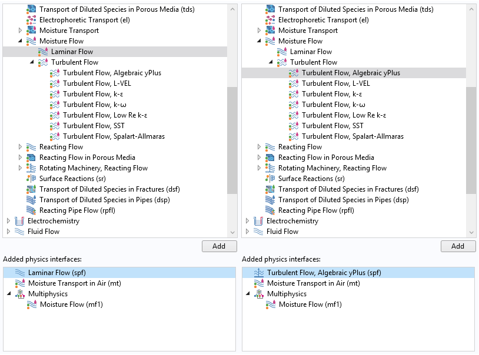Expand Reacting Flow in Porous Media left
Screen dimensions: 479x355
20,158
